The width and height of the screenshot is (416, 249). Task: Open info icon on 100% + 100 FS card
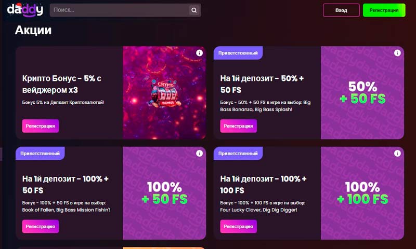coord(397,153)
